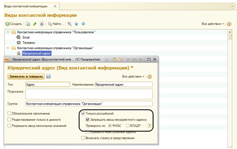Click into the Подсказка text field
This screenshot has width=237, height=149.
click(89, 94)
